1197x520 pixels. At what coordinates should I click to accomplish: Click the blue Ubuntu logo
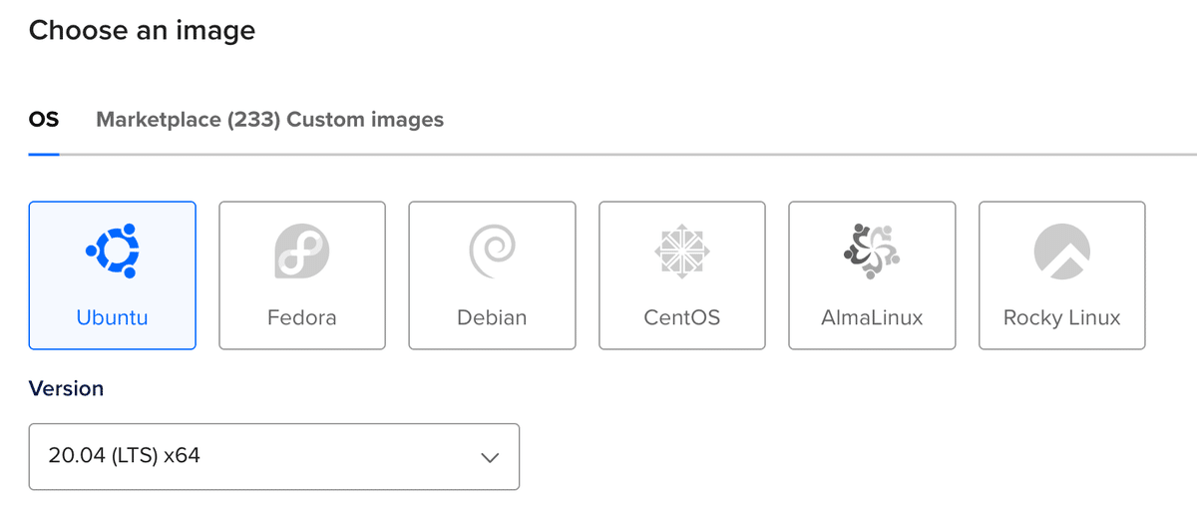tap(112, 252)
